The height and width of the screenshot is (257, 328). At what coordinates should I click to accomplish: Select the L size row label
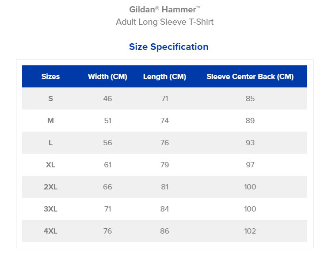(x=51, y=143)
